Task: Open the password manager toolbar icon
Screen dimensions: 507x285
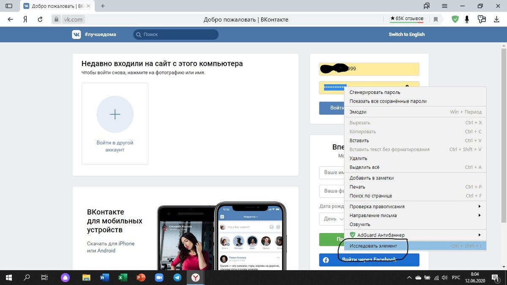Action: [x=482, y=19]
